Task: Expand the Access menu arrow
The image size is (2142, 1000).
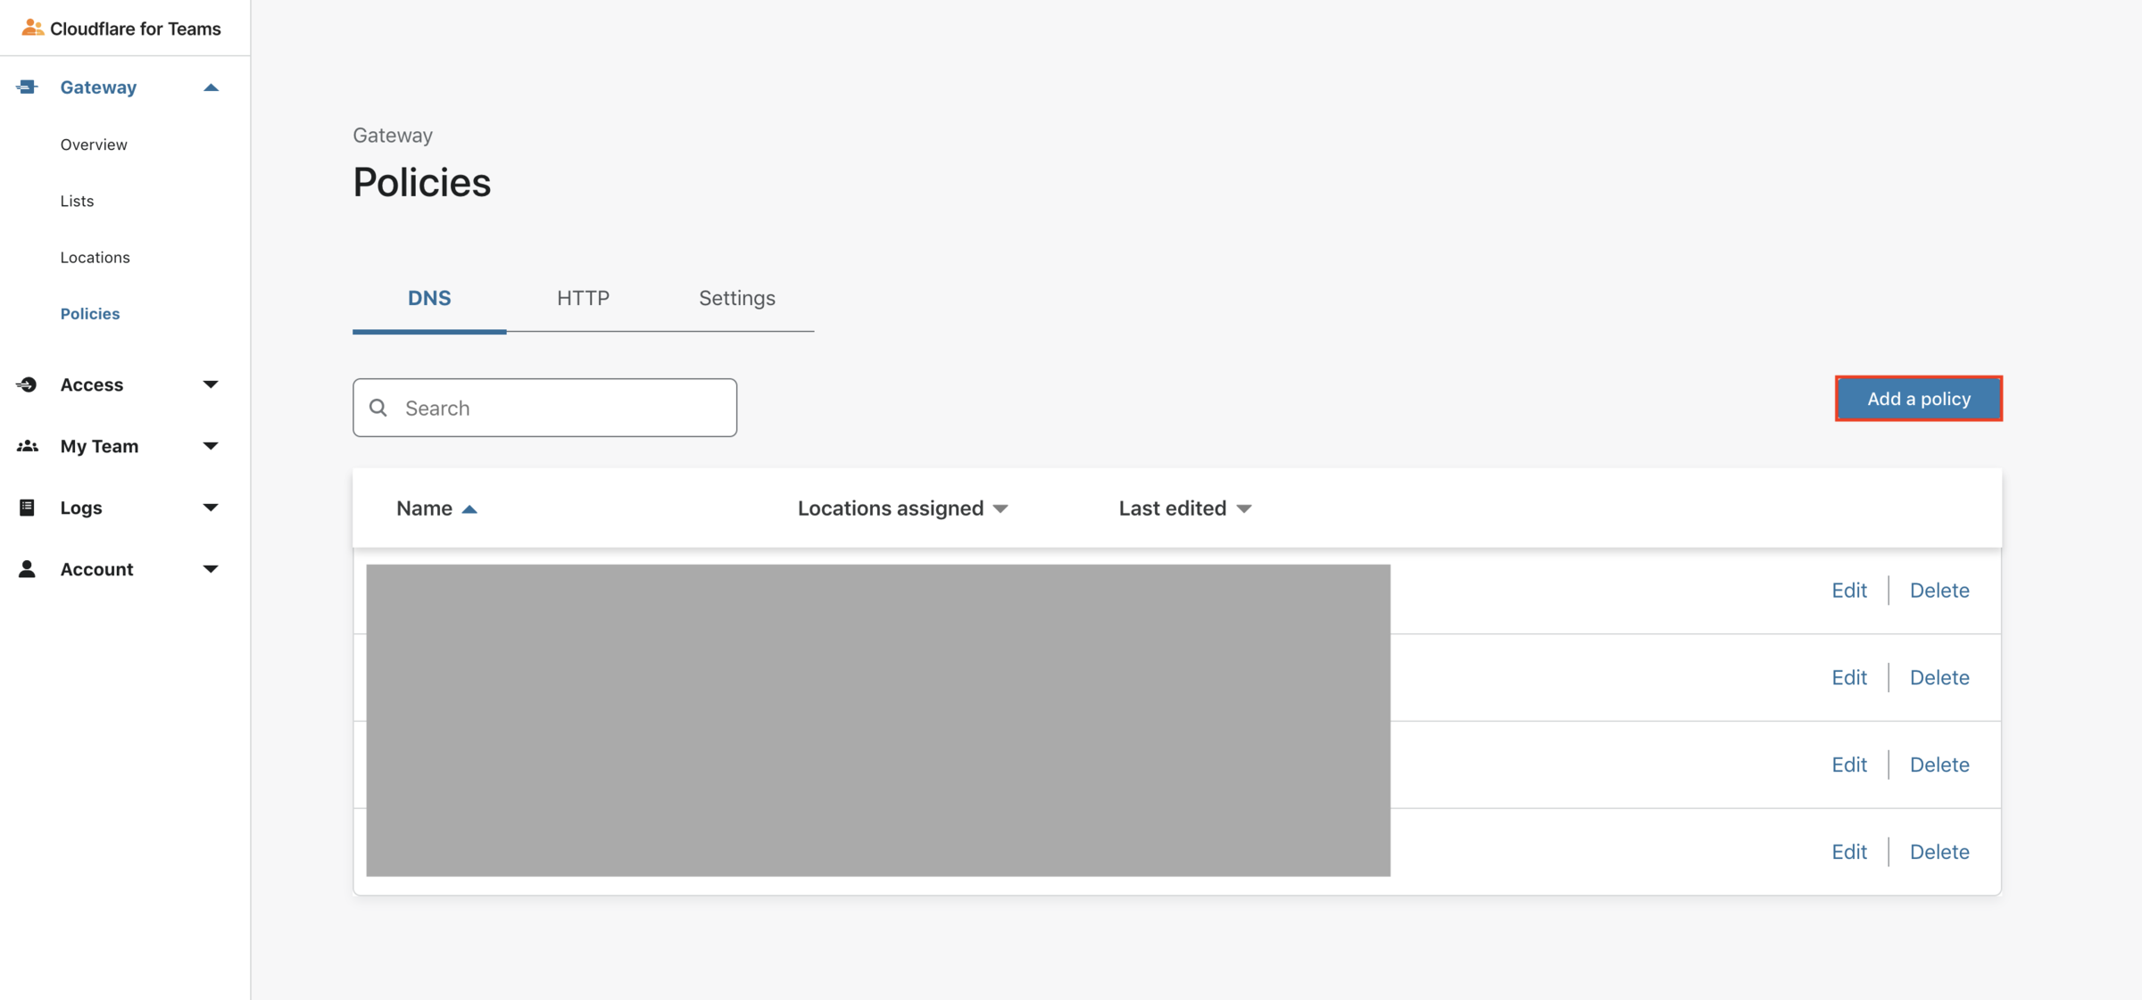Action: 211,384
